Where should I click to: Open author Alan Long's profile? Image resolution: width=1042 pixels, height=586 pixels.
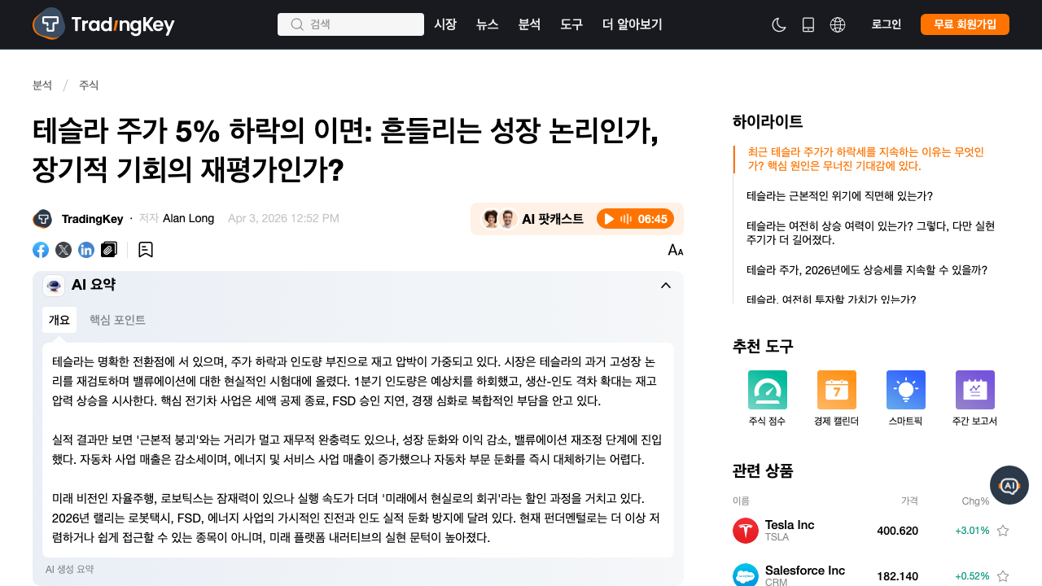(x=188, y=218)
